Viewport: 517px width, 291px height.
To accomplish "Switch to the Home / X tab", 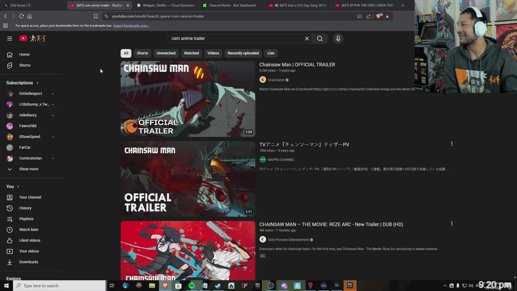I will click(32, 5).
